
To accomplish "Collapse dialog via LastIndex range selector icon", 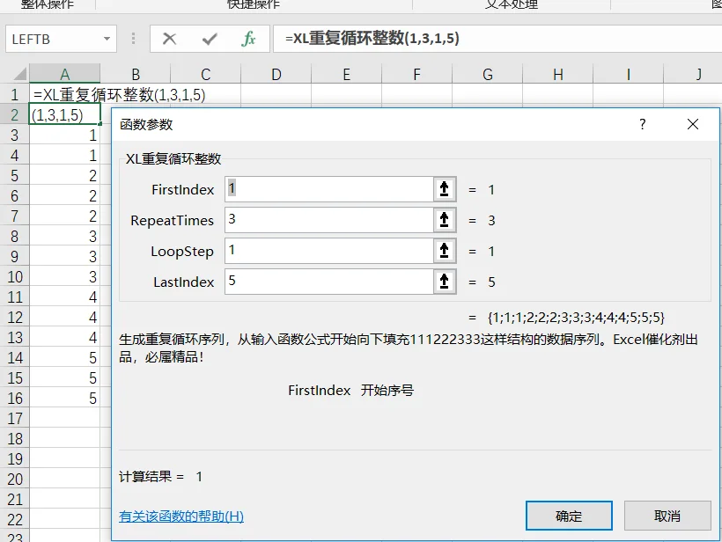I will coord(445,282).
